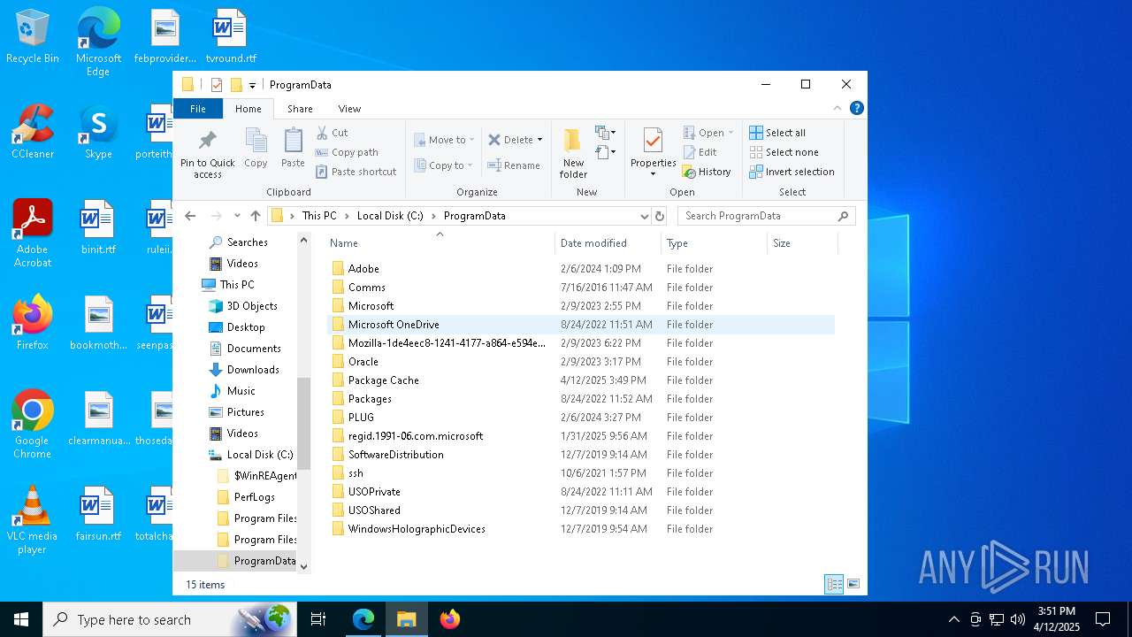Open Google Chrome desktop shortcut
Screen dimensions: 1132x637
pos(33,425)
